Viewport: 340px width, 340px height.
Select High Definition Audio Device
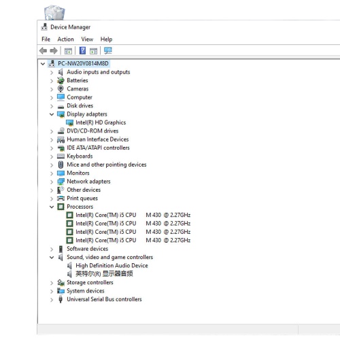click(x=112, y=266)
